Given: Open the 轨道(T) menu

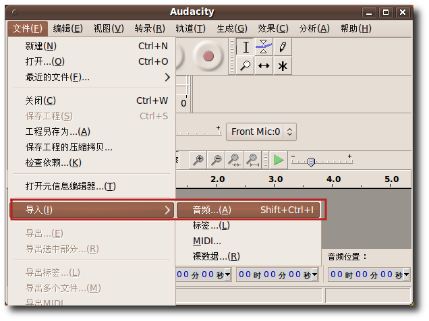Looking at the screenshot, I should coord(190,28).
